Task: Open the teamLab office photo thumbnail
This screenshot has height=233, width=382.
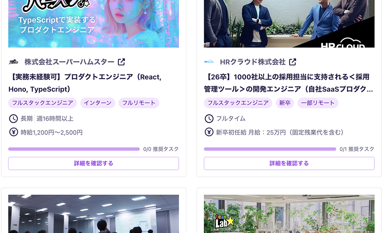Action: 289,214
